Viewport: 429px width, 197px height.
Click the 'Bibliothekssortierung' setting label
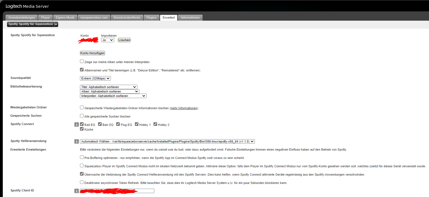(26, 86)
